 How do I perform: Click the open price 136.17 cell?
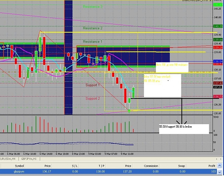coord(47,171)
